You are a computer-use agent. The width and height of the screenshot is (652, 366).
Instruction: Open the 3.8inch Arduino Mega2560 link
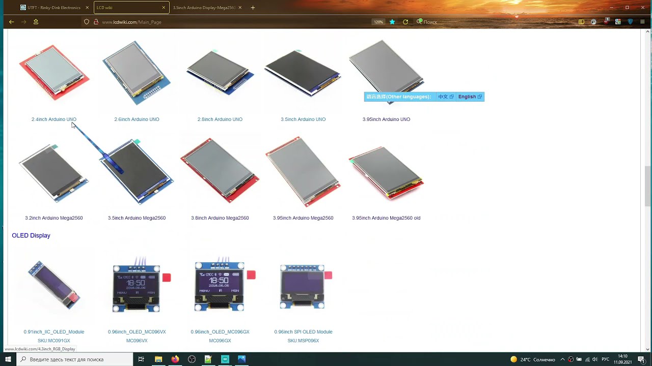click(x=220, y=218)
